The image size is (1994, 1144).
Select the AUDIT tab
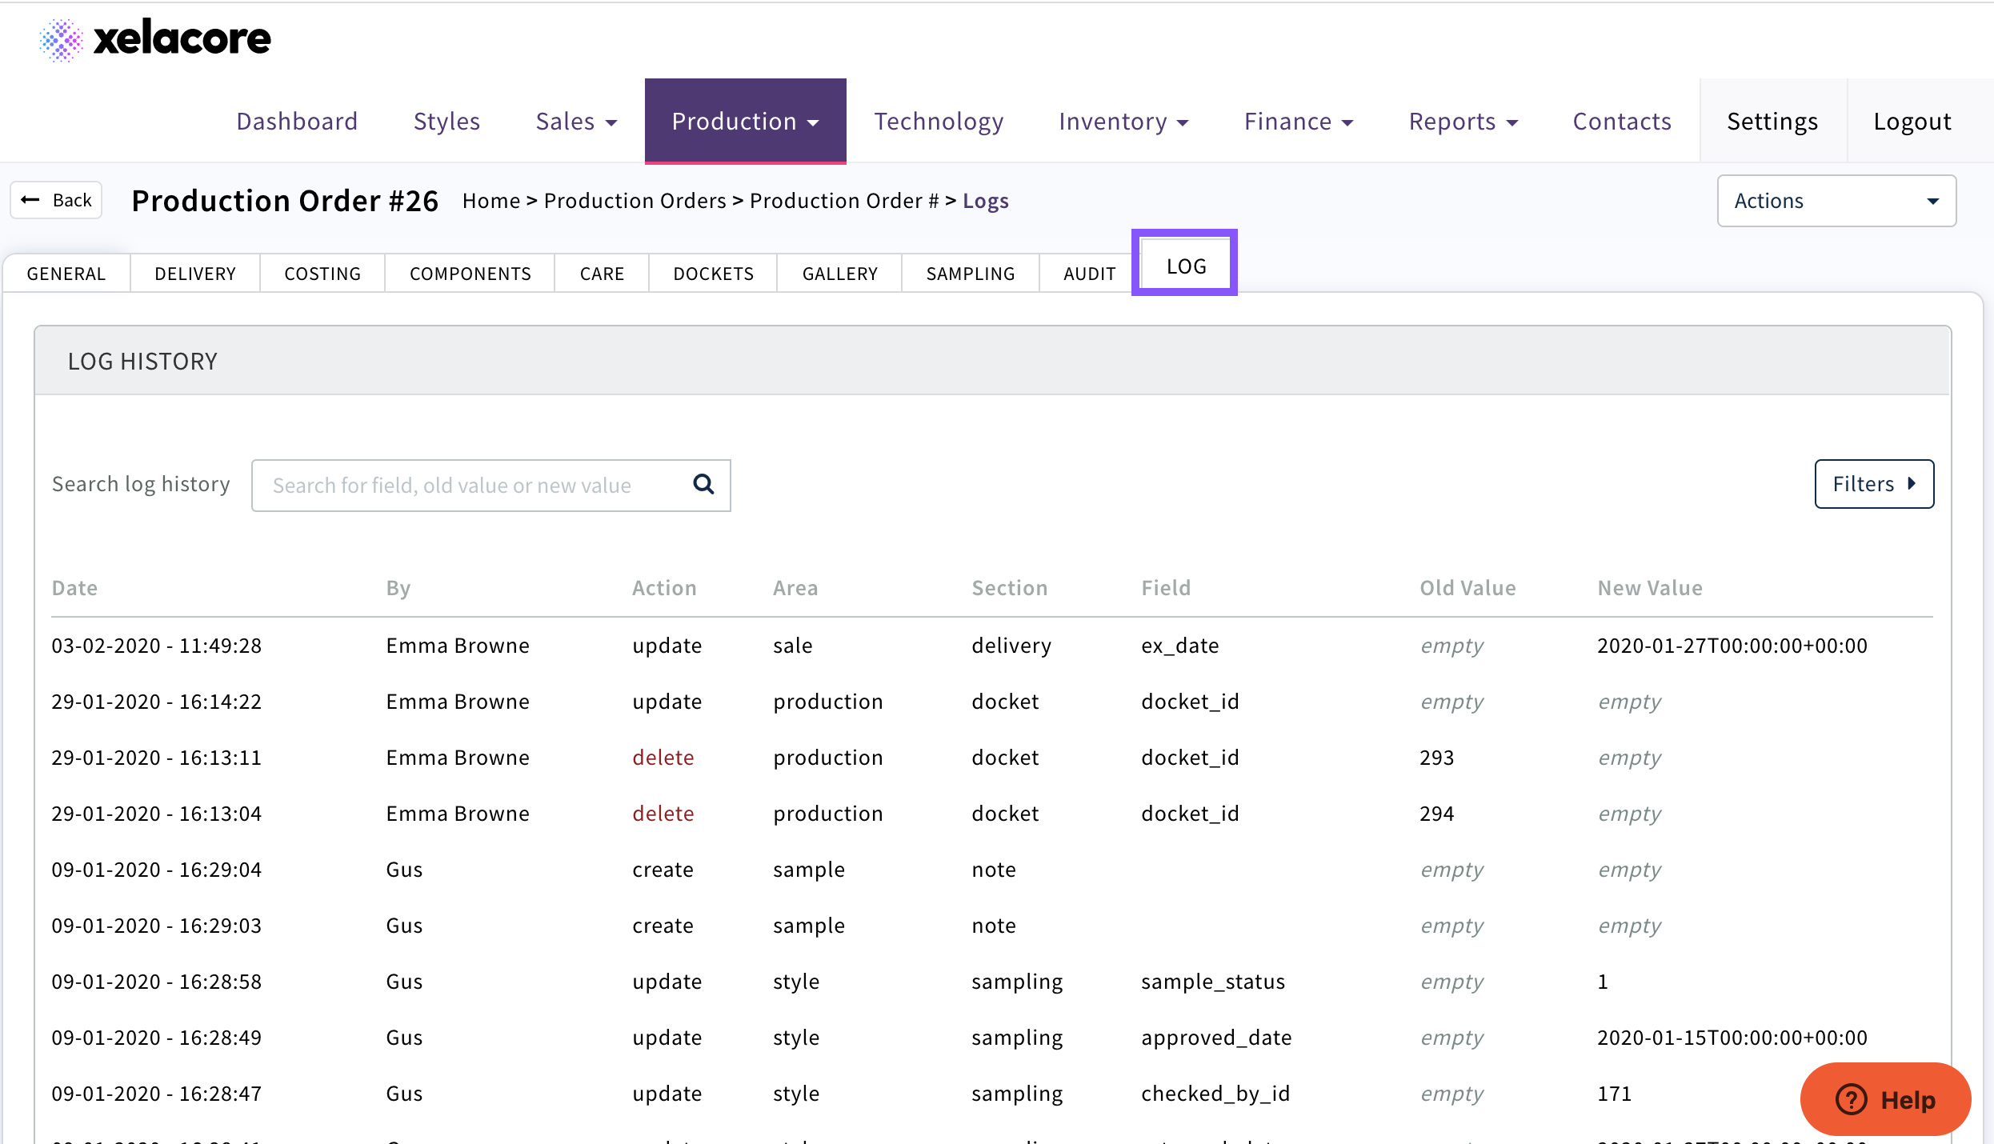tap(1089, 274)
